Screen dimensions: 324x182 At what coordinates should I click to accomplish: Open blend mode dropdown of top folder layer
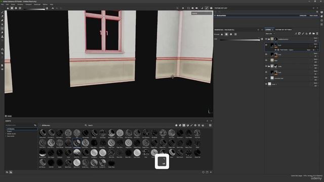[315, 38]
